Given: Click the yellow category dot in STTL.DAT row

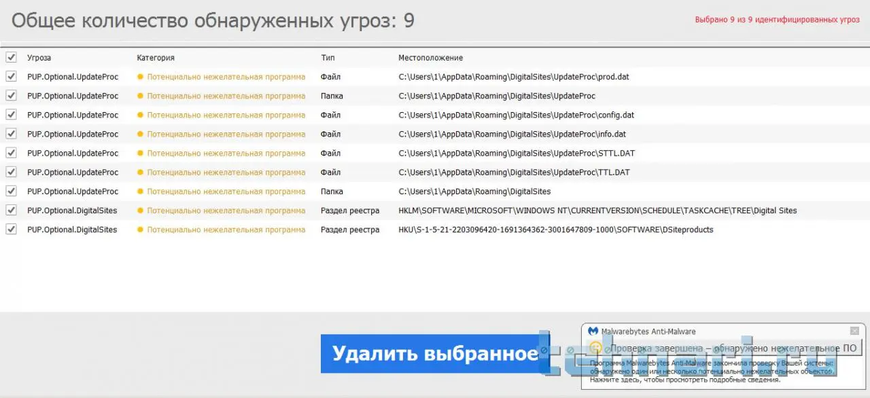Looking at the screenshot, I should pos(141,153).
